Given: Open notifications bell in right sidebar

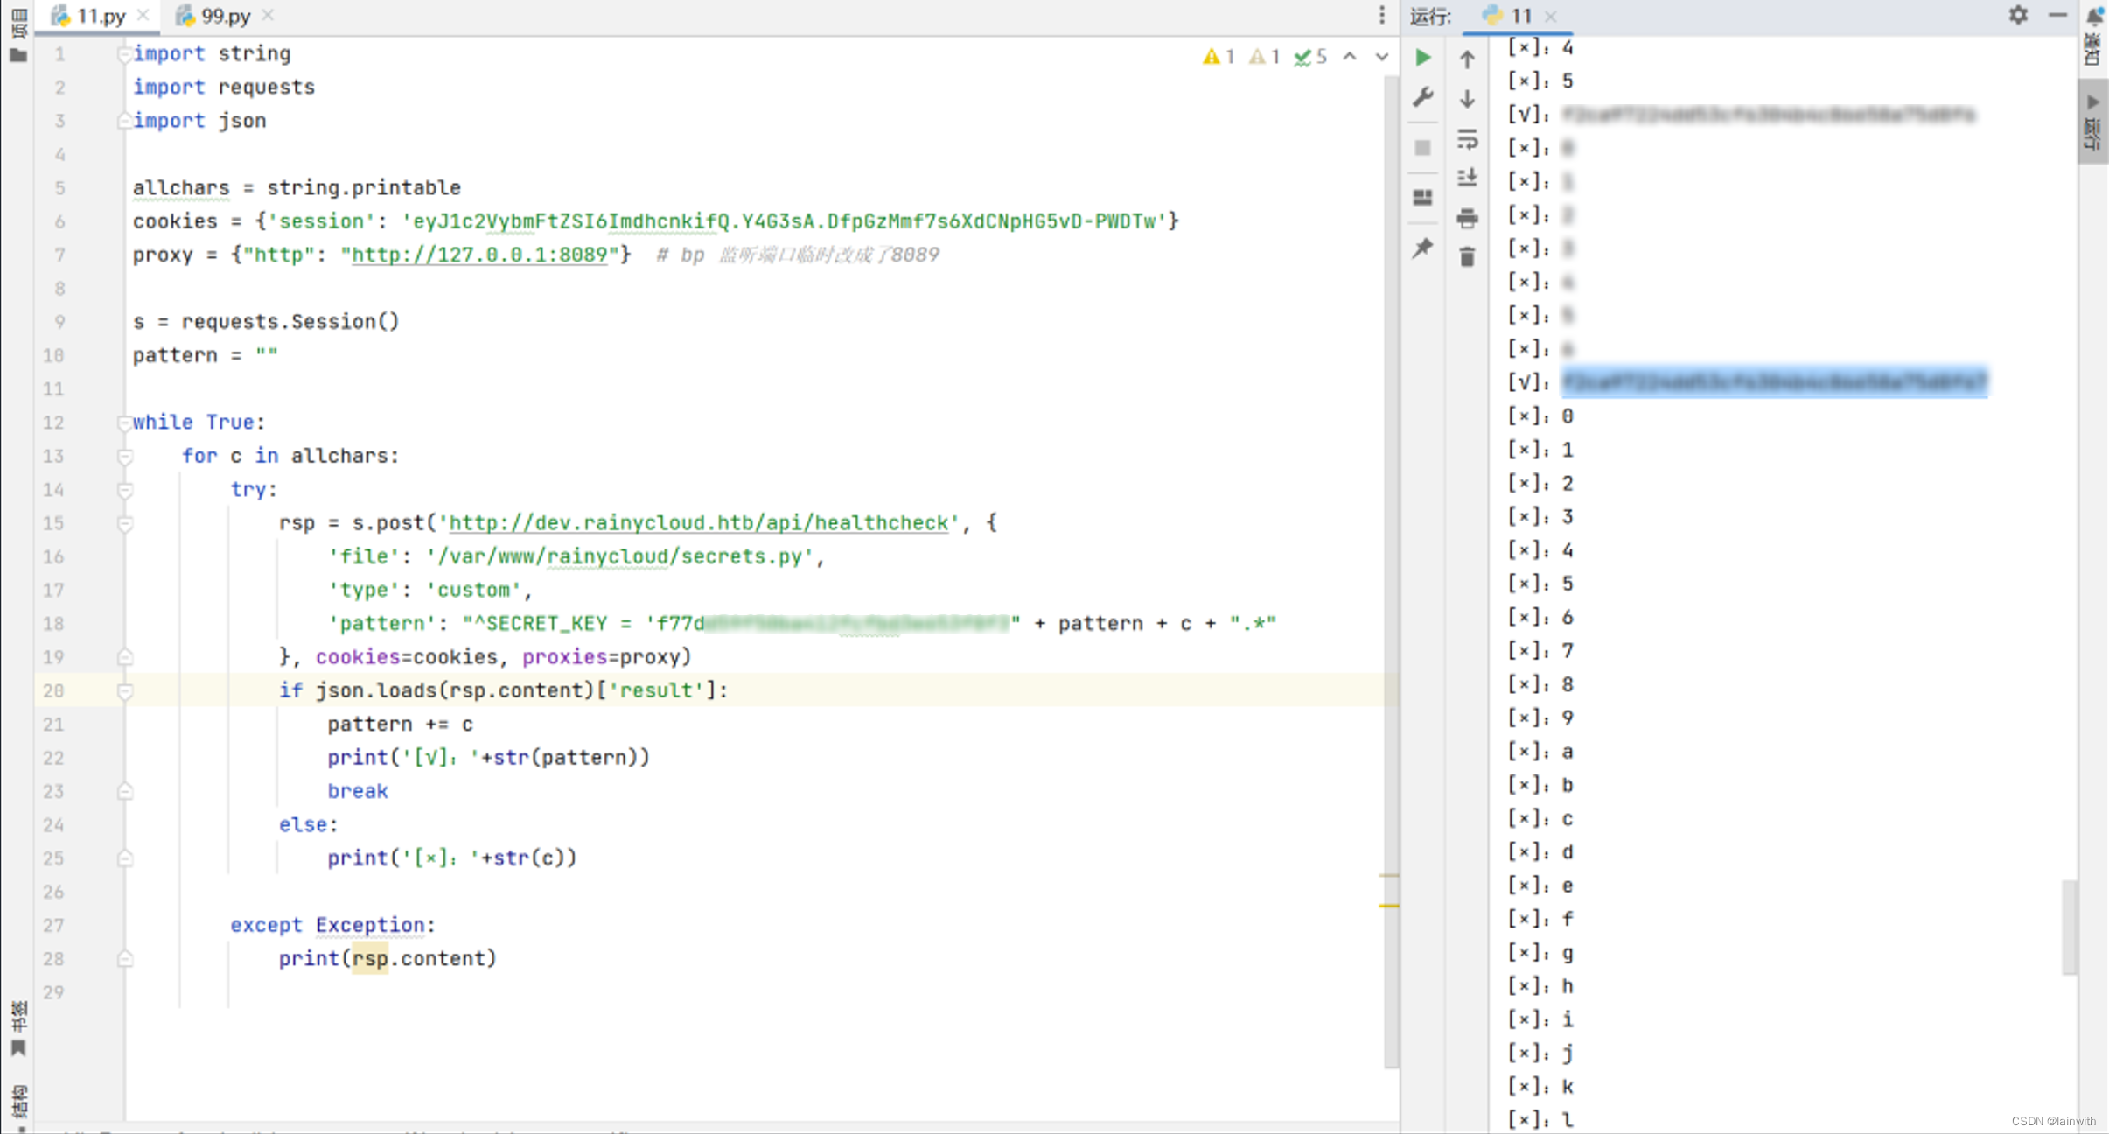Looking at the screenshot, I should click(x=2095, y=16).
